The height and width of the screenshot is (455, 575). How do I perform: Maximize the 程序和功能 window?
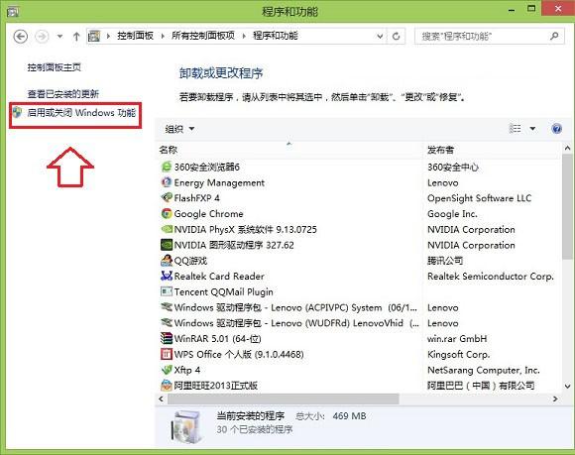coord(531,9)
